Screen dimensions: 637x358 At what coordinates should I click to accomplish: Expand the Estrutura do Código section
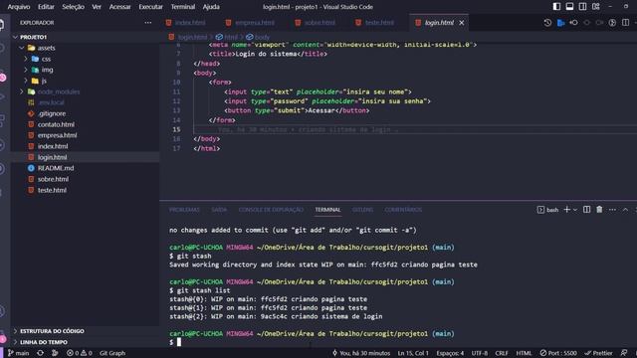pos(52,331)
